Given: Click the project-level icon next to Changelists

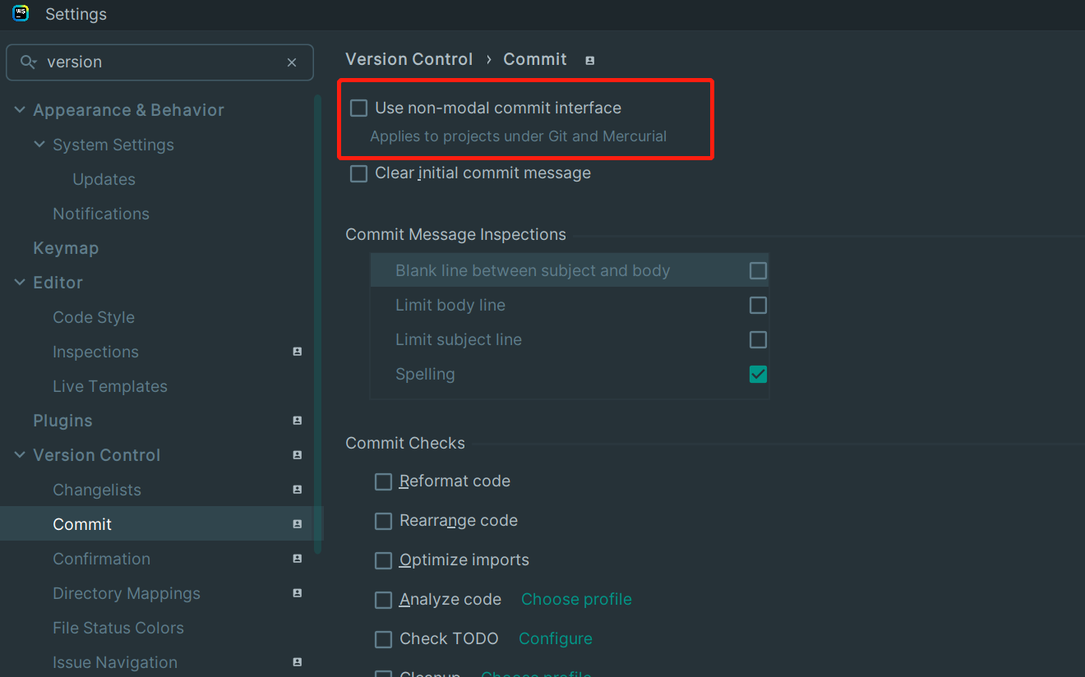Looking at the screenshot, I should click(x=298, y=490).
